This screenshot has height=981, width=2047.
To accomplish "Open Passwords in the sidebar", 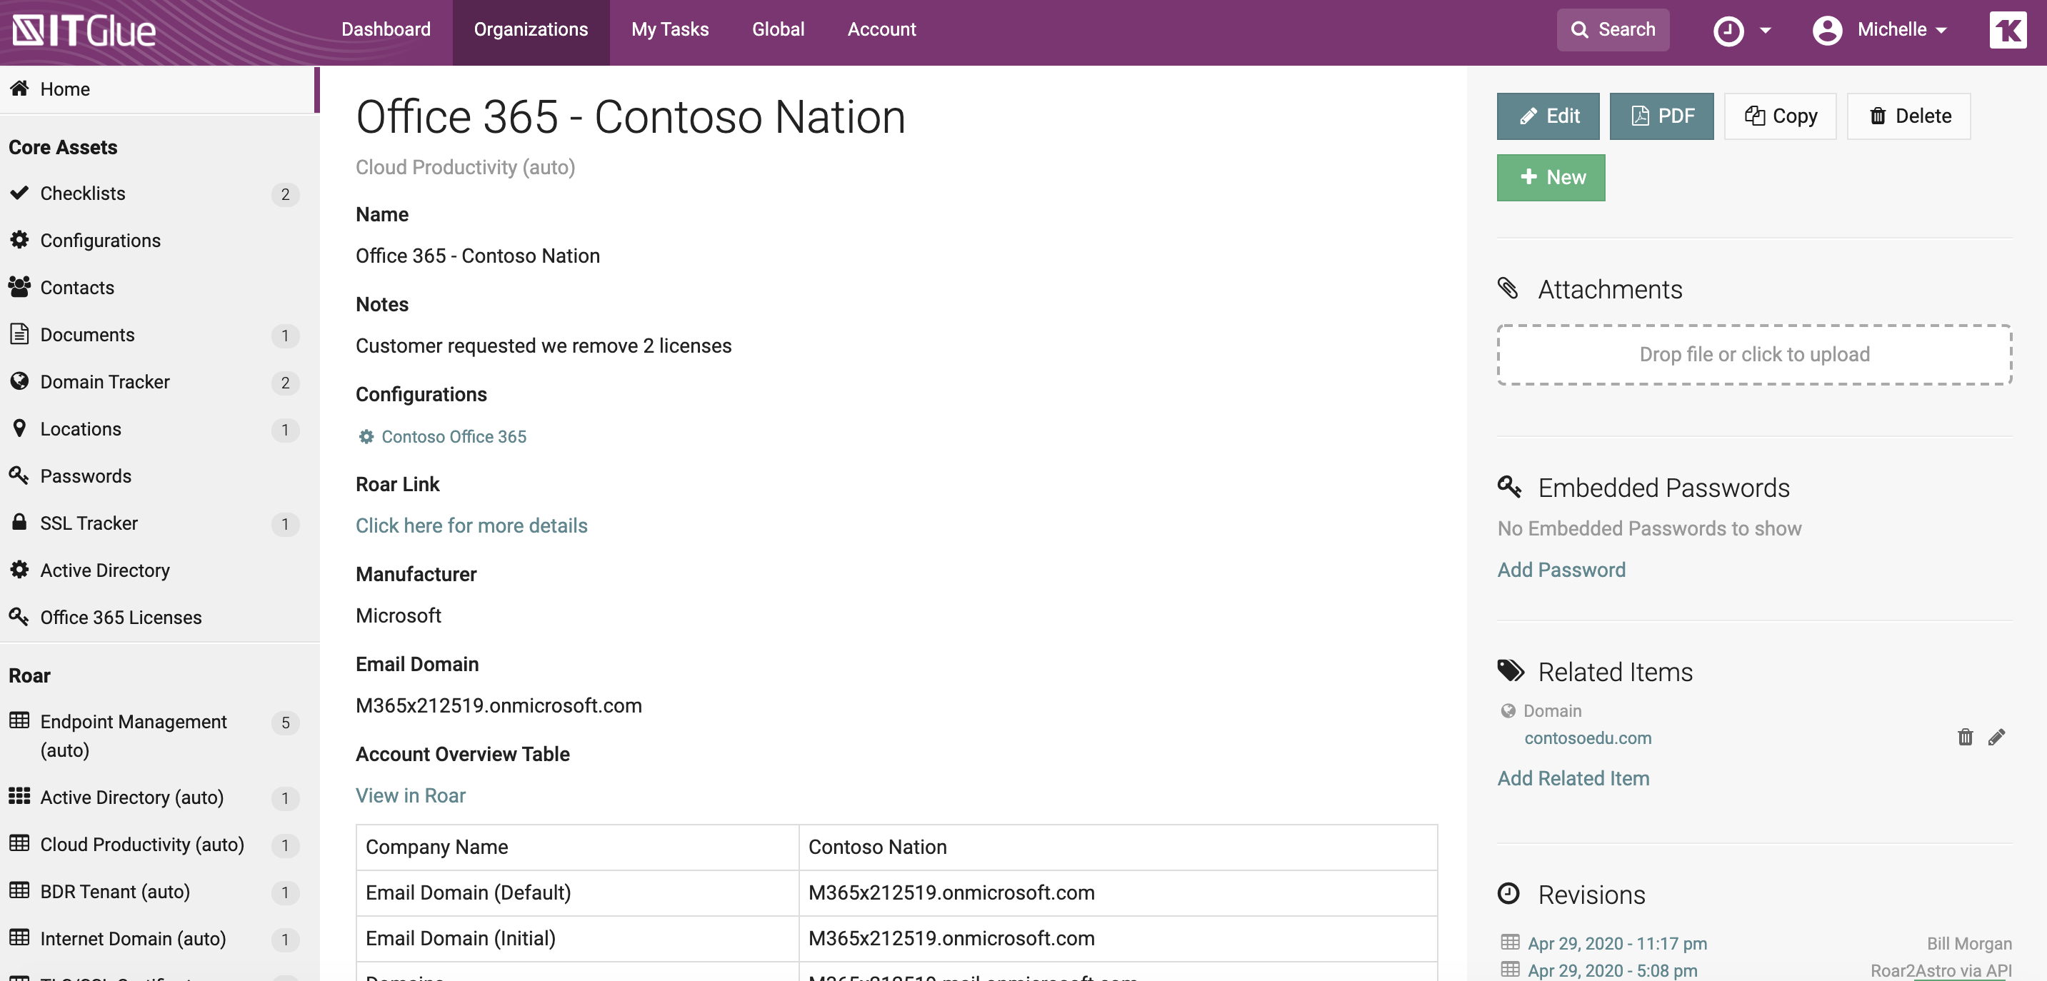I will tap(86, 476).
